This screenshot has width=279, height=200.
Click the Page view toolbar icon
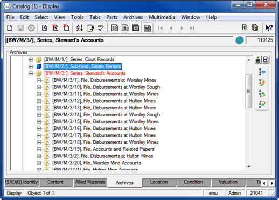(x=136, y=28)
